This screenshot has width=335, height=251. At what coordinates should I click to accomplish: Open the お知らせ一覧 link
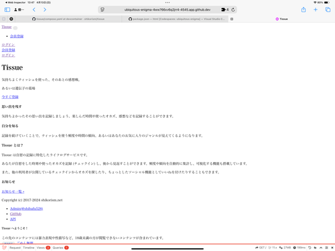pyautogui.click(x=13, y=191)
